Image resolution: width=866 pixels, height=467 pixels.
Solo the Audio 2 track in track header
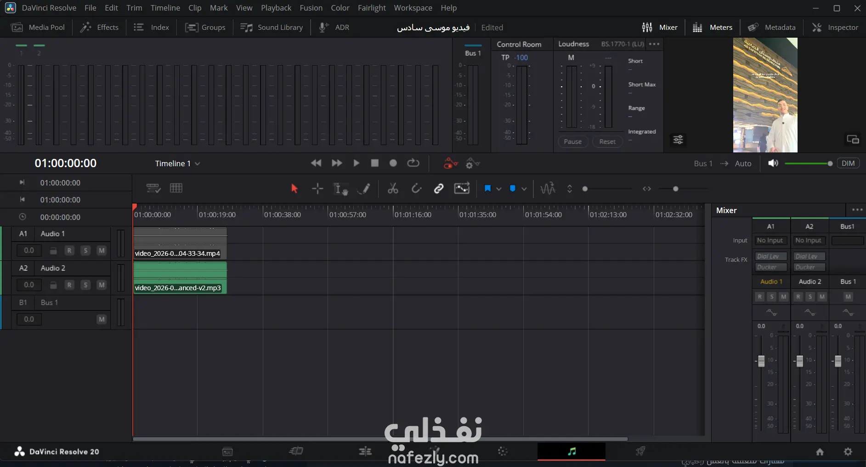pos(85,285)
